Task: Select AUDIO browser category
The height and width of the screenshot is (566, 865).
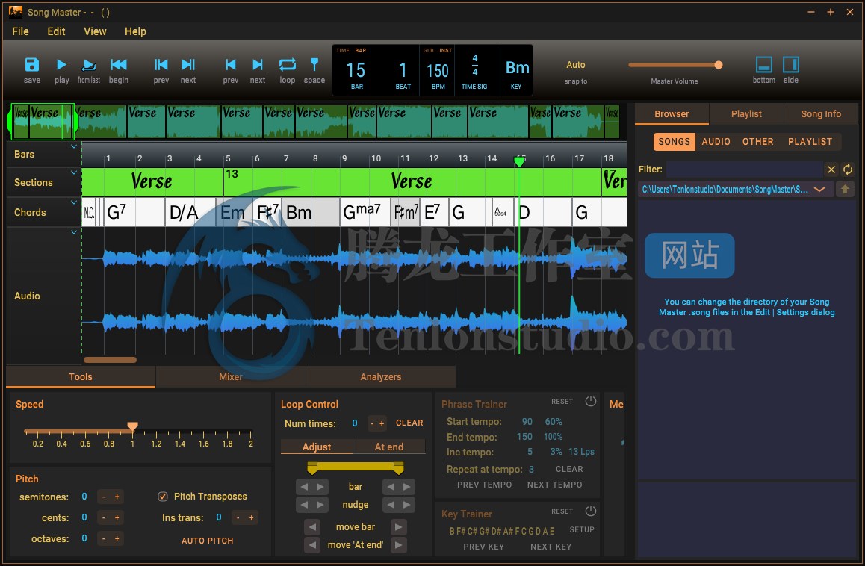Action: point(716,142)
